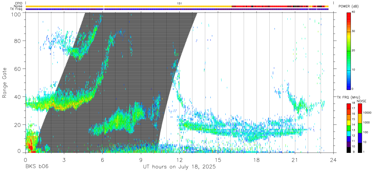Click the 6 hour tick label
Image resolution: width=375 pixels, height=173 pixels.
pyautogui.click(x=102, y=160)
